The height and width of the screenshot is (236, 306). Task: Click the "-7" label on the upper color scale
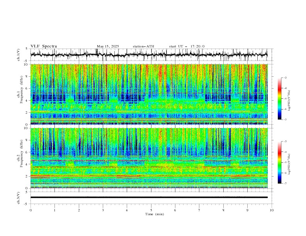(x=285, y=120)
